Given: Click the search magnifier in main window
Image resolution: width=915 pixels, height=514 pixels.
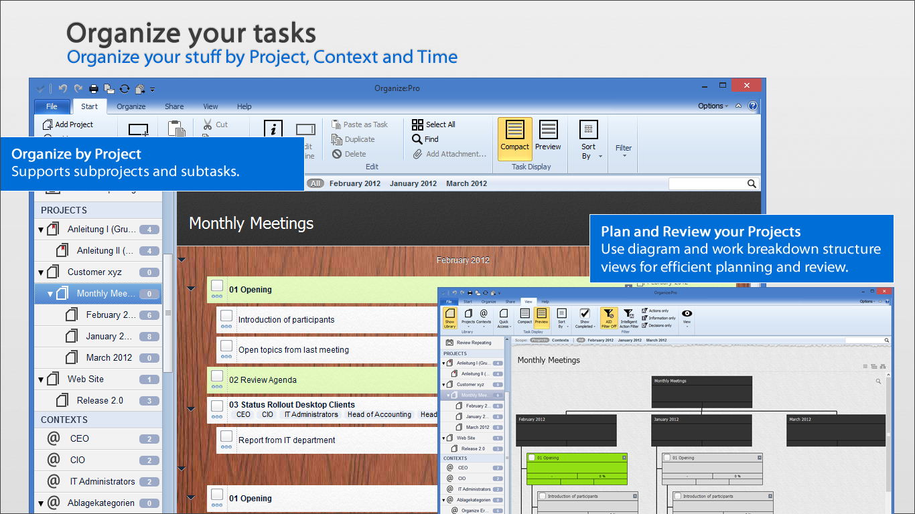Looking at the screenshot, I should pos(752,183).
